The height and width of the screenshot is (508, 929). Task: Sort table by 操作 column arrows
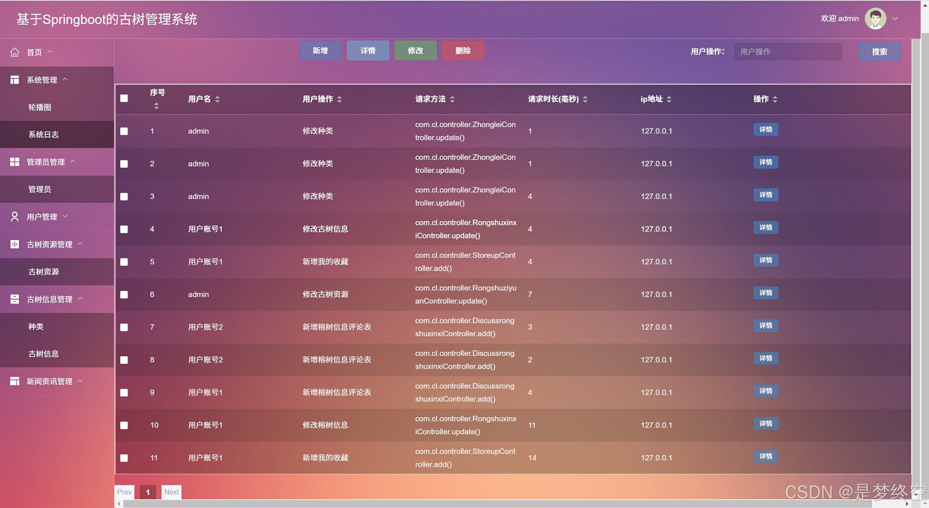click(775, 99)
